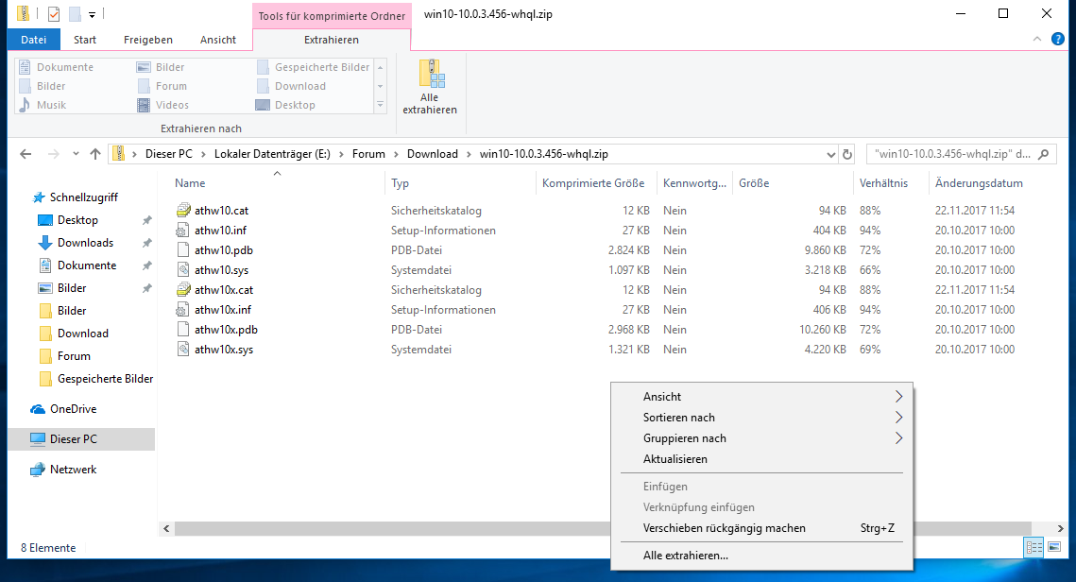
Task: Select the athw10.inf file icon
Action: (183, 230)
